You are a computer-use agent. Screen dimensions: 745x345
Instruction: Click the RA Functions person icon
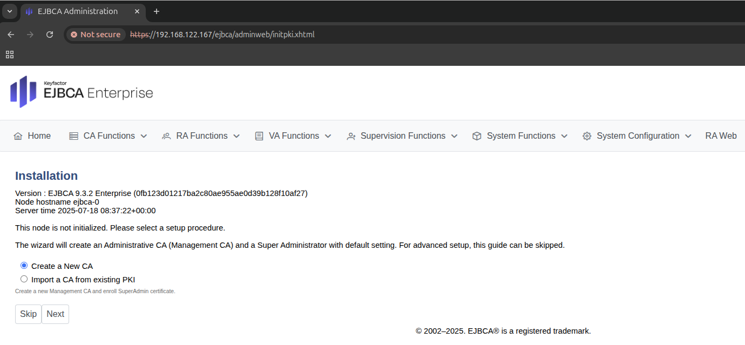pyautogui.click(x=166, y=136)
